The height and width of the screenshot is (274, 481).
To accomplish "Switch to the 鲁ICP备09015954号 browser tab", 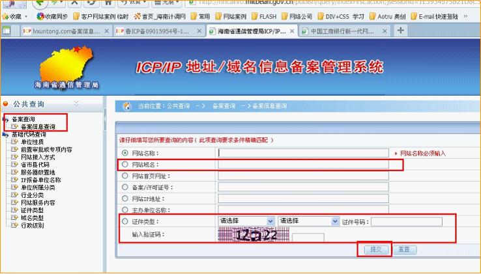I will (x=154, y=31).
